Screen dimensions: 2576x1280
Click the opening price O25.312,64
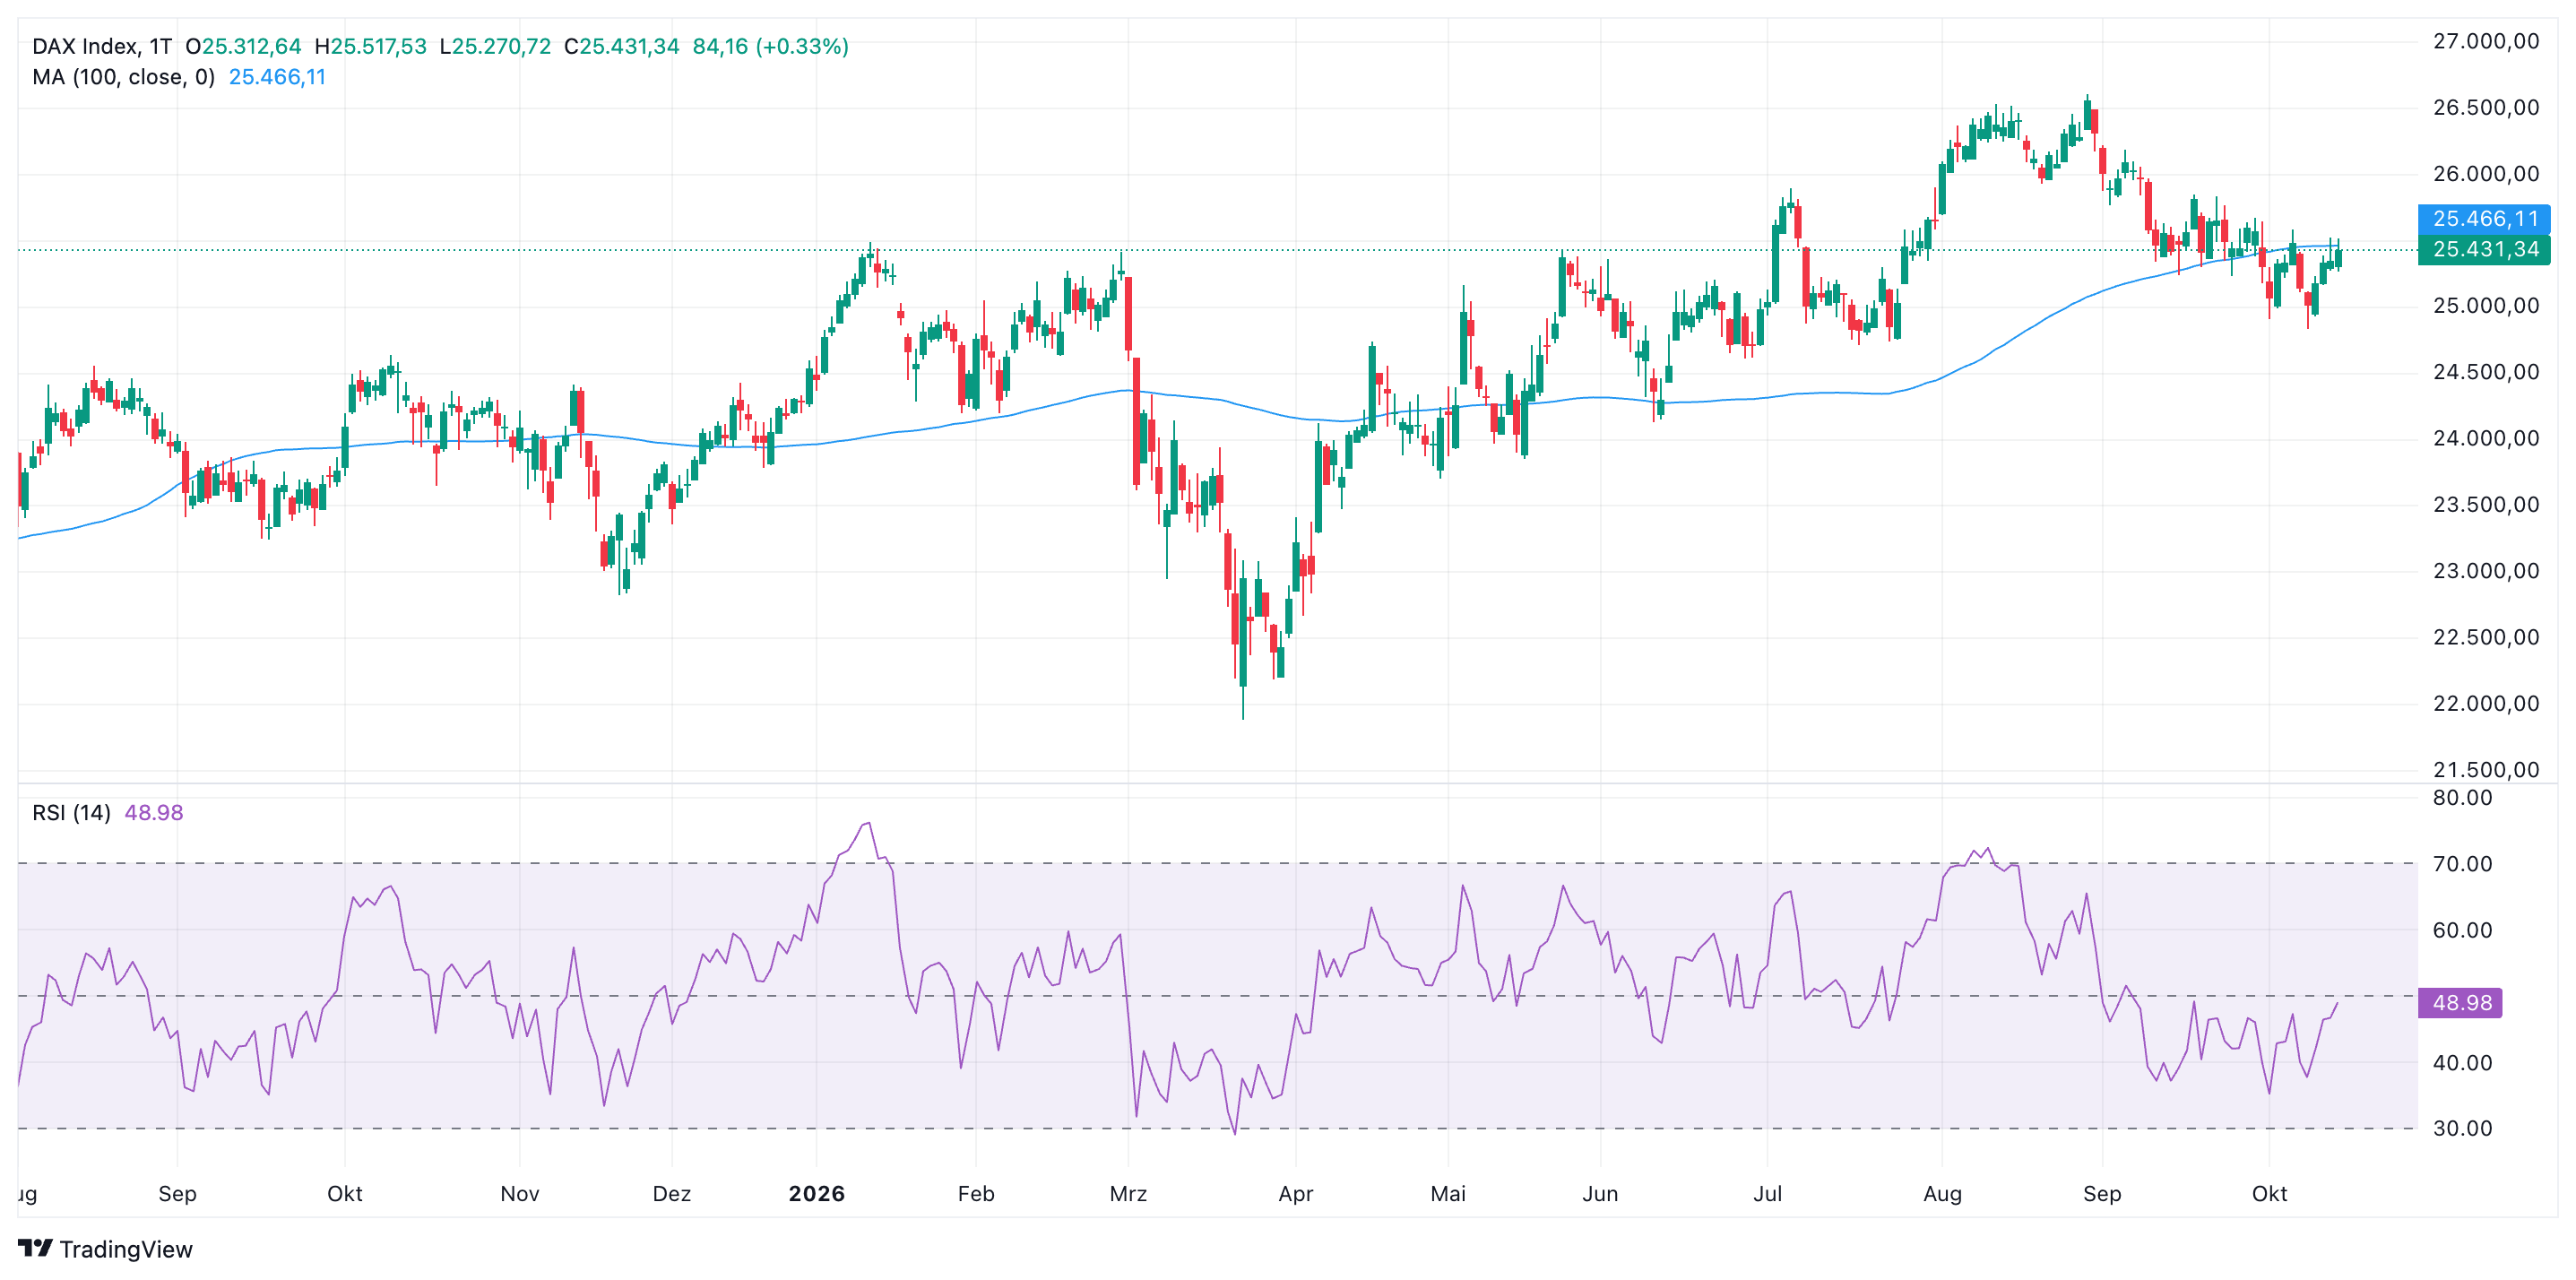click(x=243, y=46)
